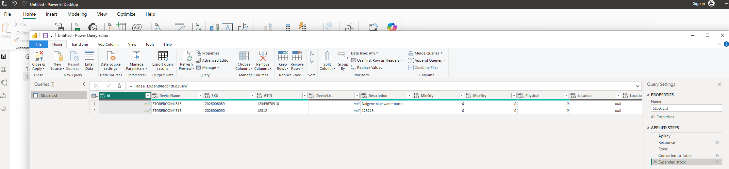
Task: Open Optimize tab in Power BI Desktop
Action: point(126,14)
